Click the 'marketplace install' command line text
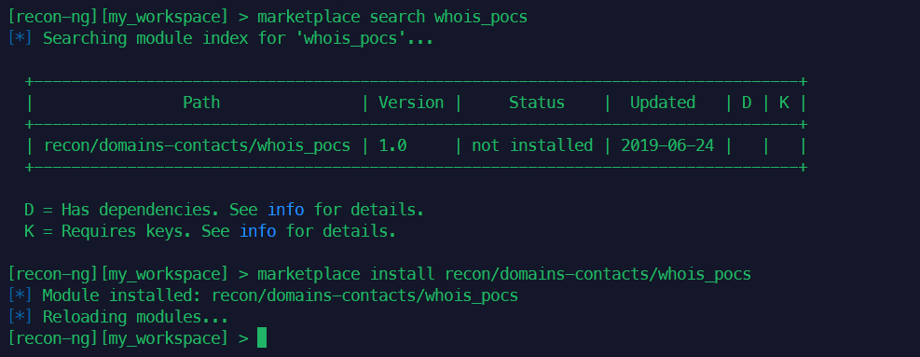Screen dimensions: 920x357 coord(504,274)
